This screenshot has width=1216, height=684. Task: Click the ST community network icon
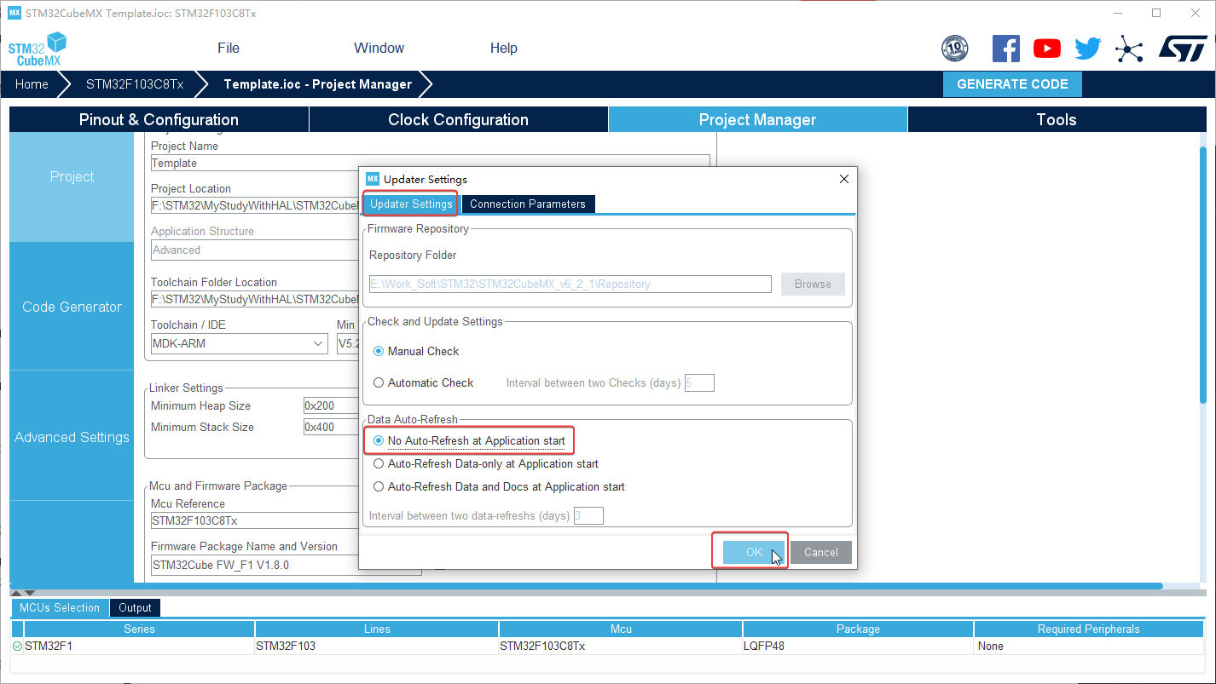(x=1128, y=49)
